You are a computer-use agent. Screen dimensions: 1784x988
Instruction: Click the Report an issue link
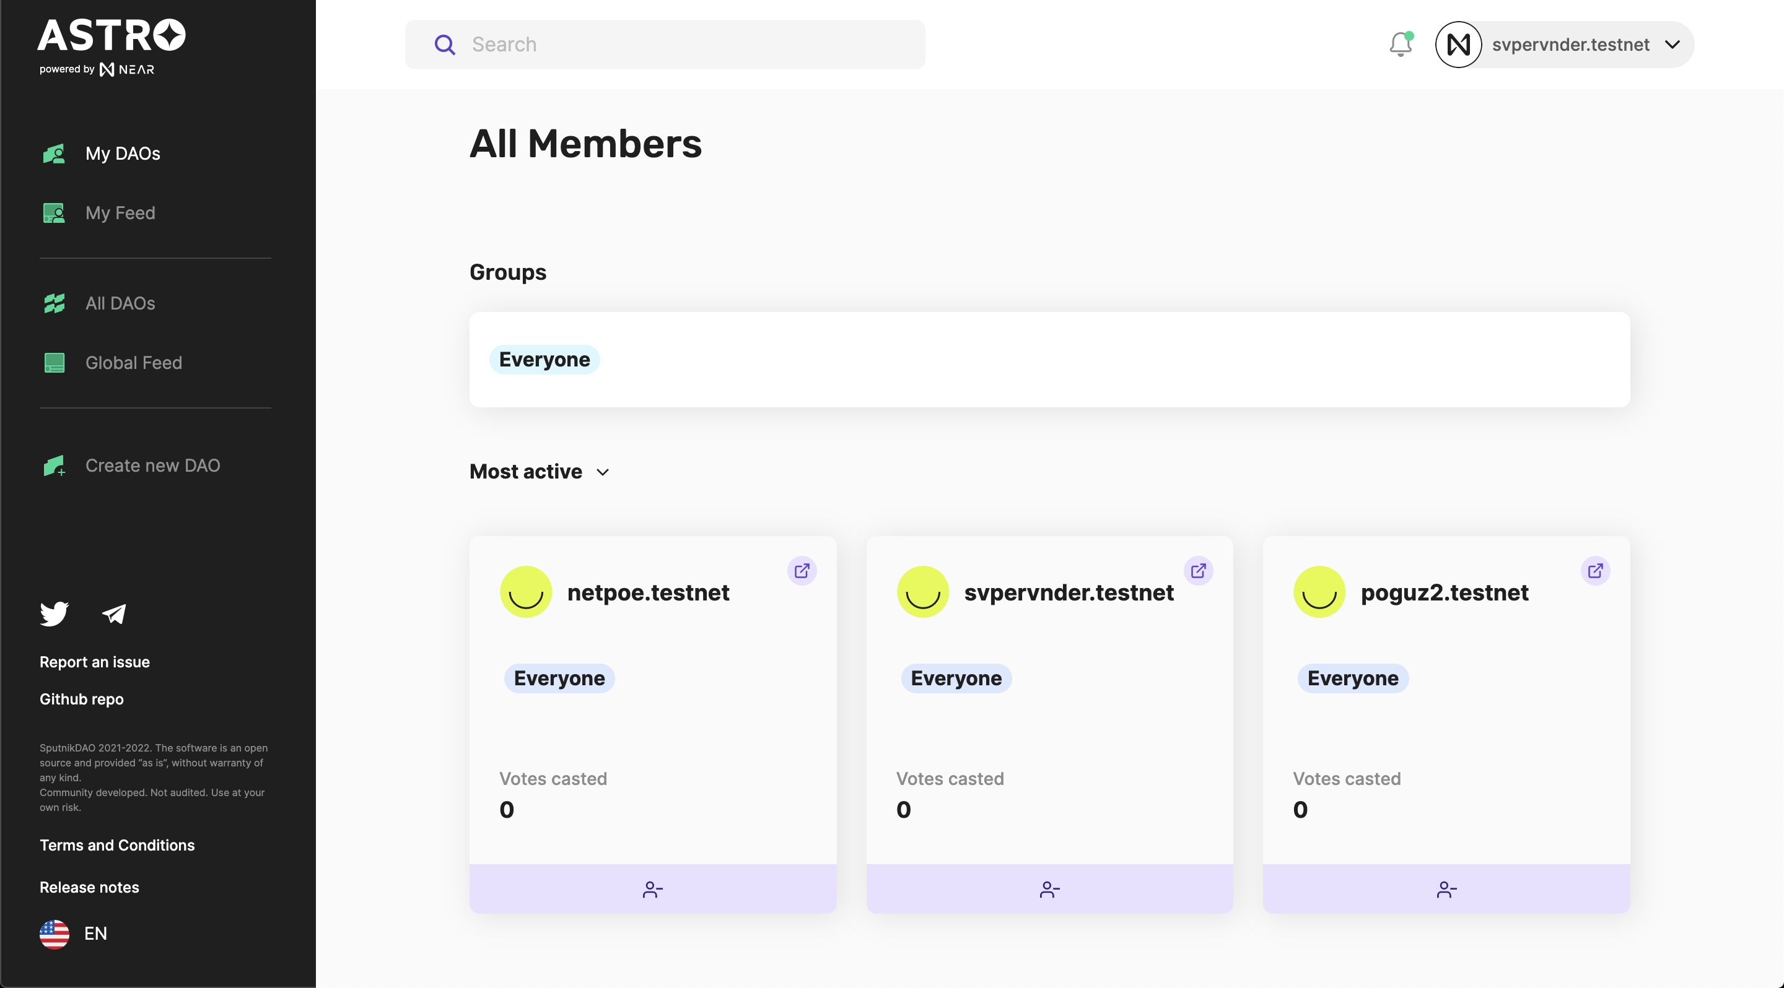pos(95,662)
